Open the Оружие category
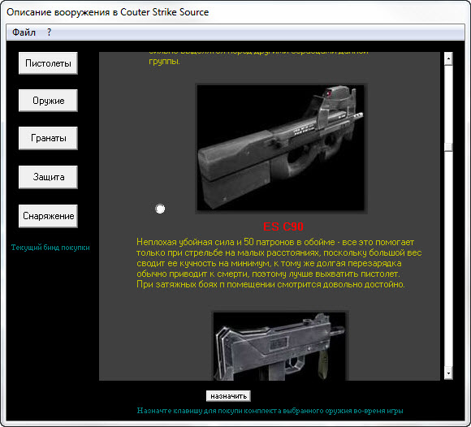This screenshot has height=427, width=471. 48,101
